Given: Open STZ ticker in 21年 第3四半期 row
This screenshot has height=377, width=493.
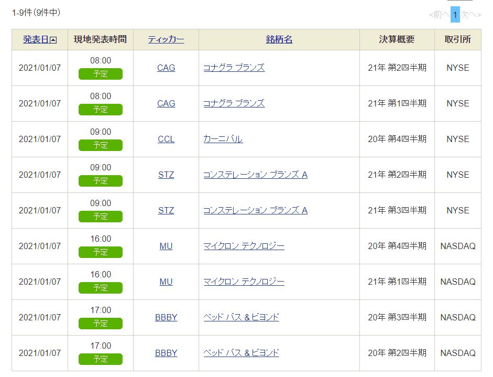Looking at the screenshot, I should click(x=166, y=210).
